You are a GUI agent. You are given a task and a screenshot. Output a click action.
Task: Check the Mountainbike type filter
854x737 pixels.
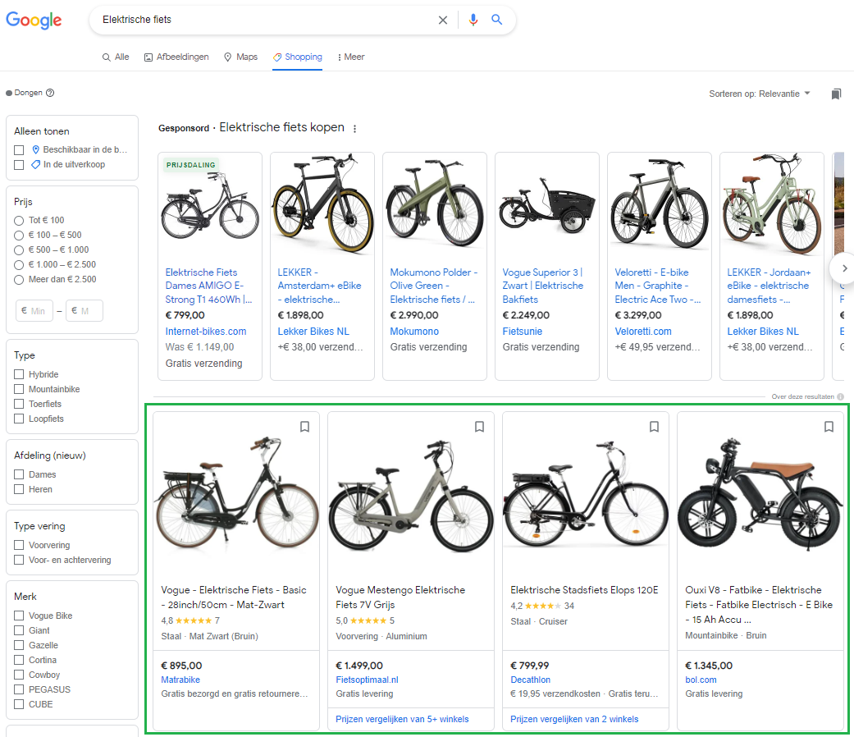coord(19,389)
